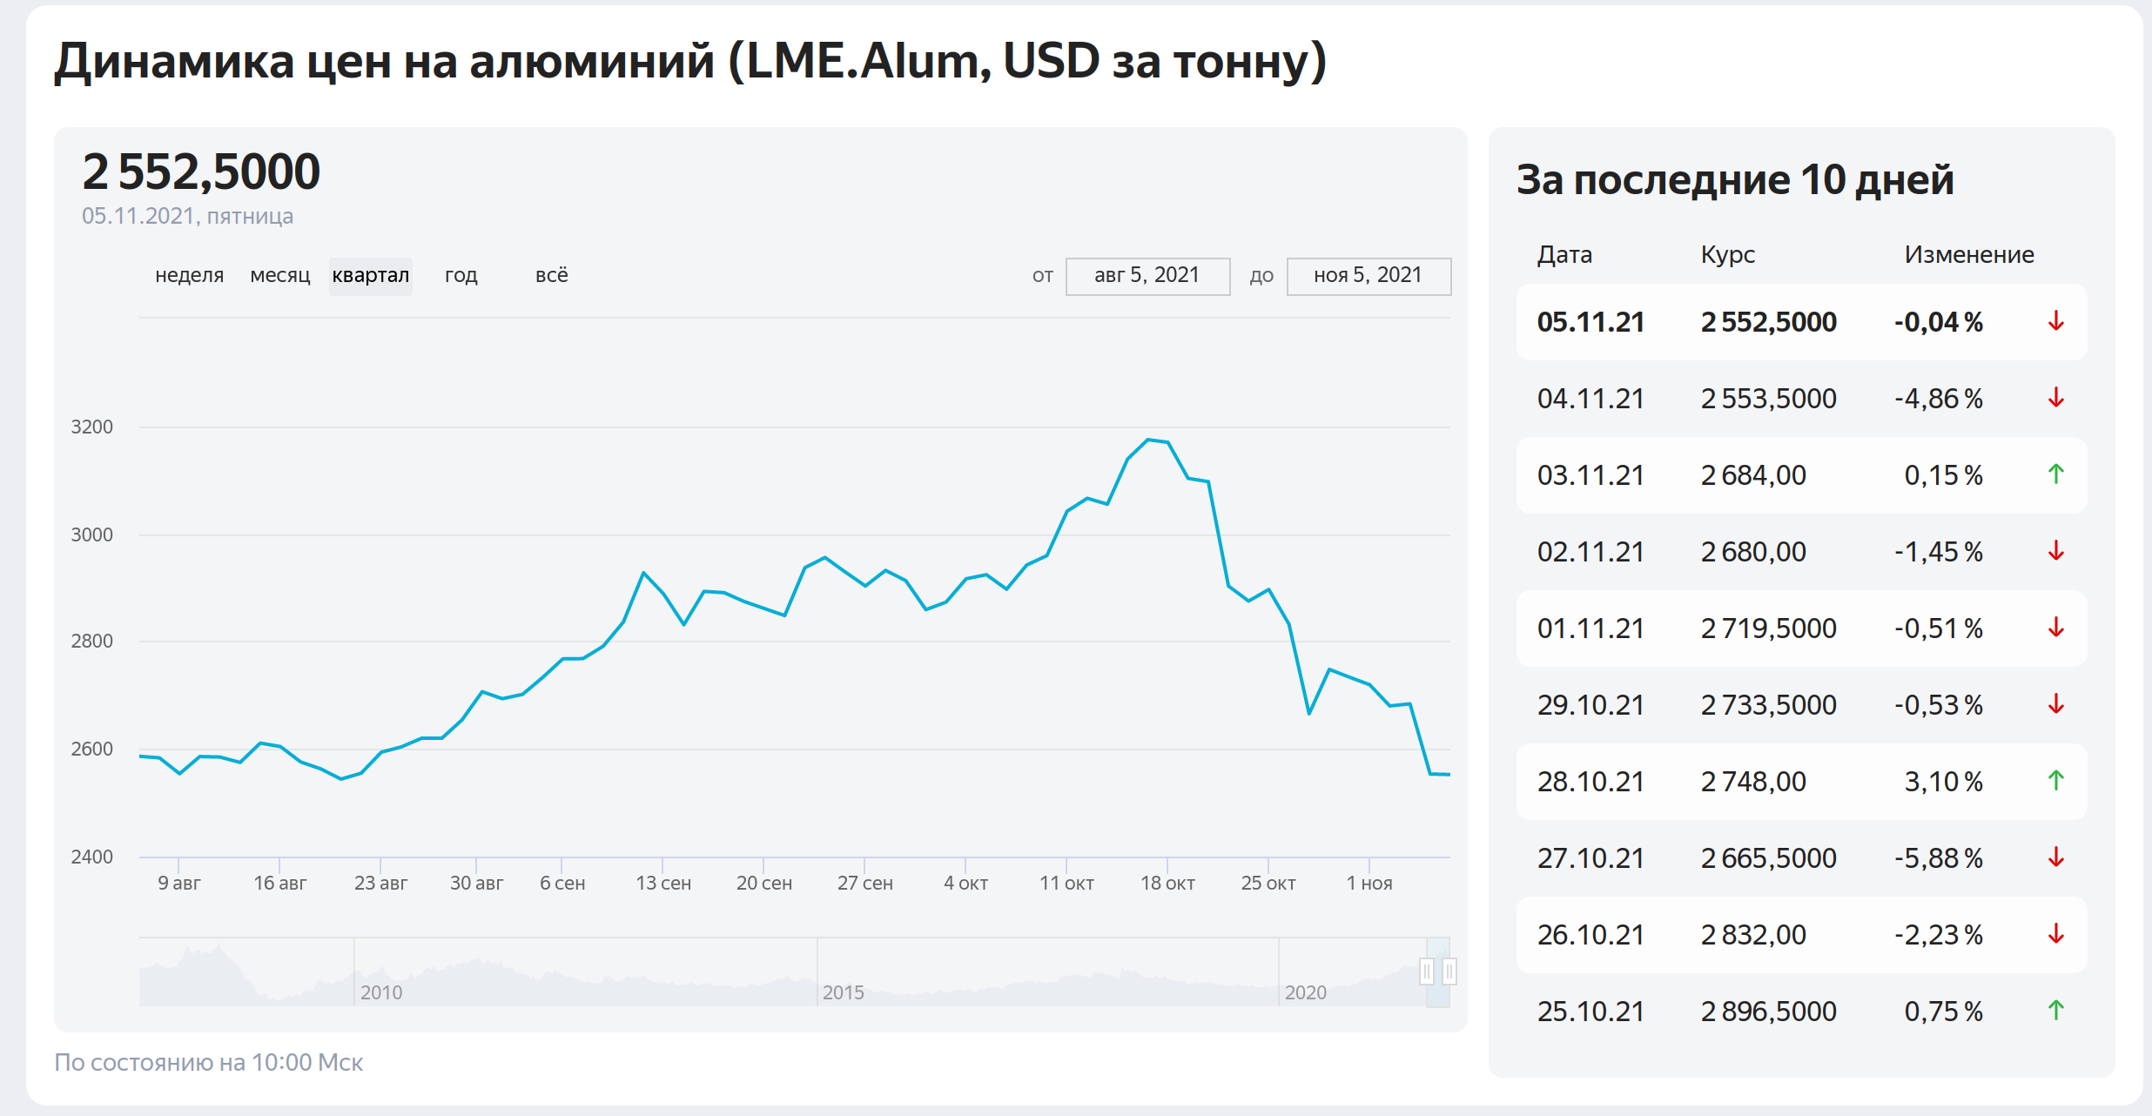Show the всё full history period
The height and width of the screenshot is (1116, 2152).
[552, 276]
